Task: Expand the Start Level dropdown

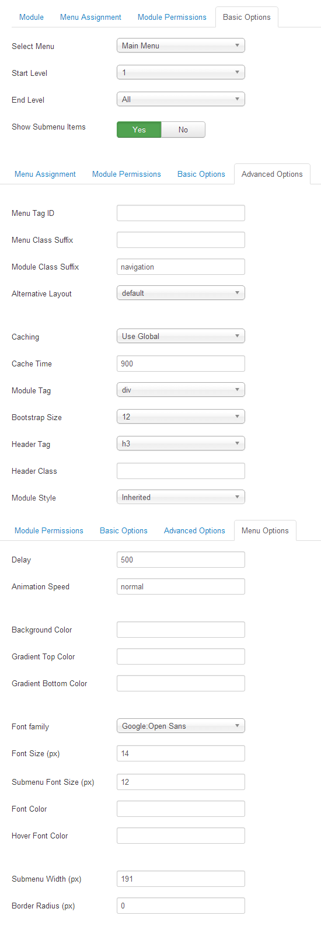Action: (181, 72)
